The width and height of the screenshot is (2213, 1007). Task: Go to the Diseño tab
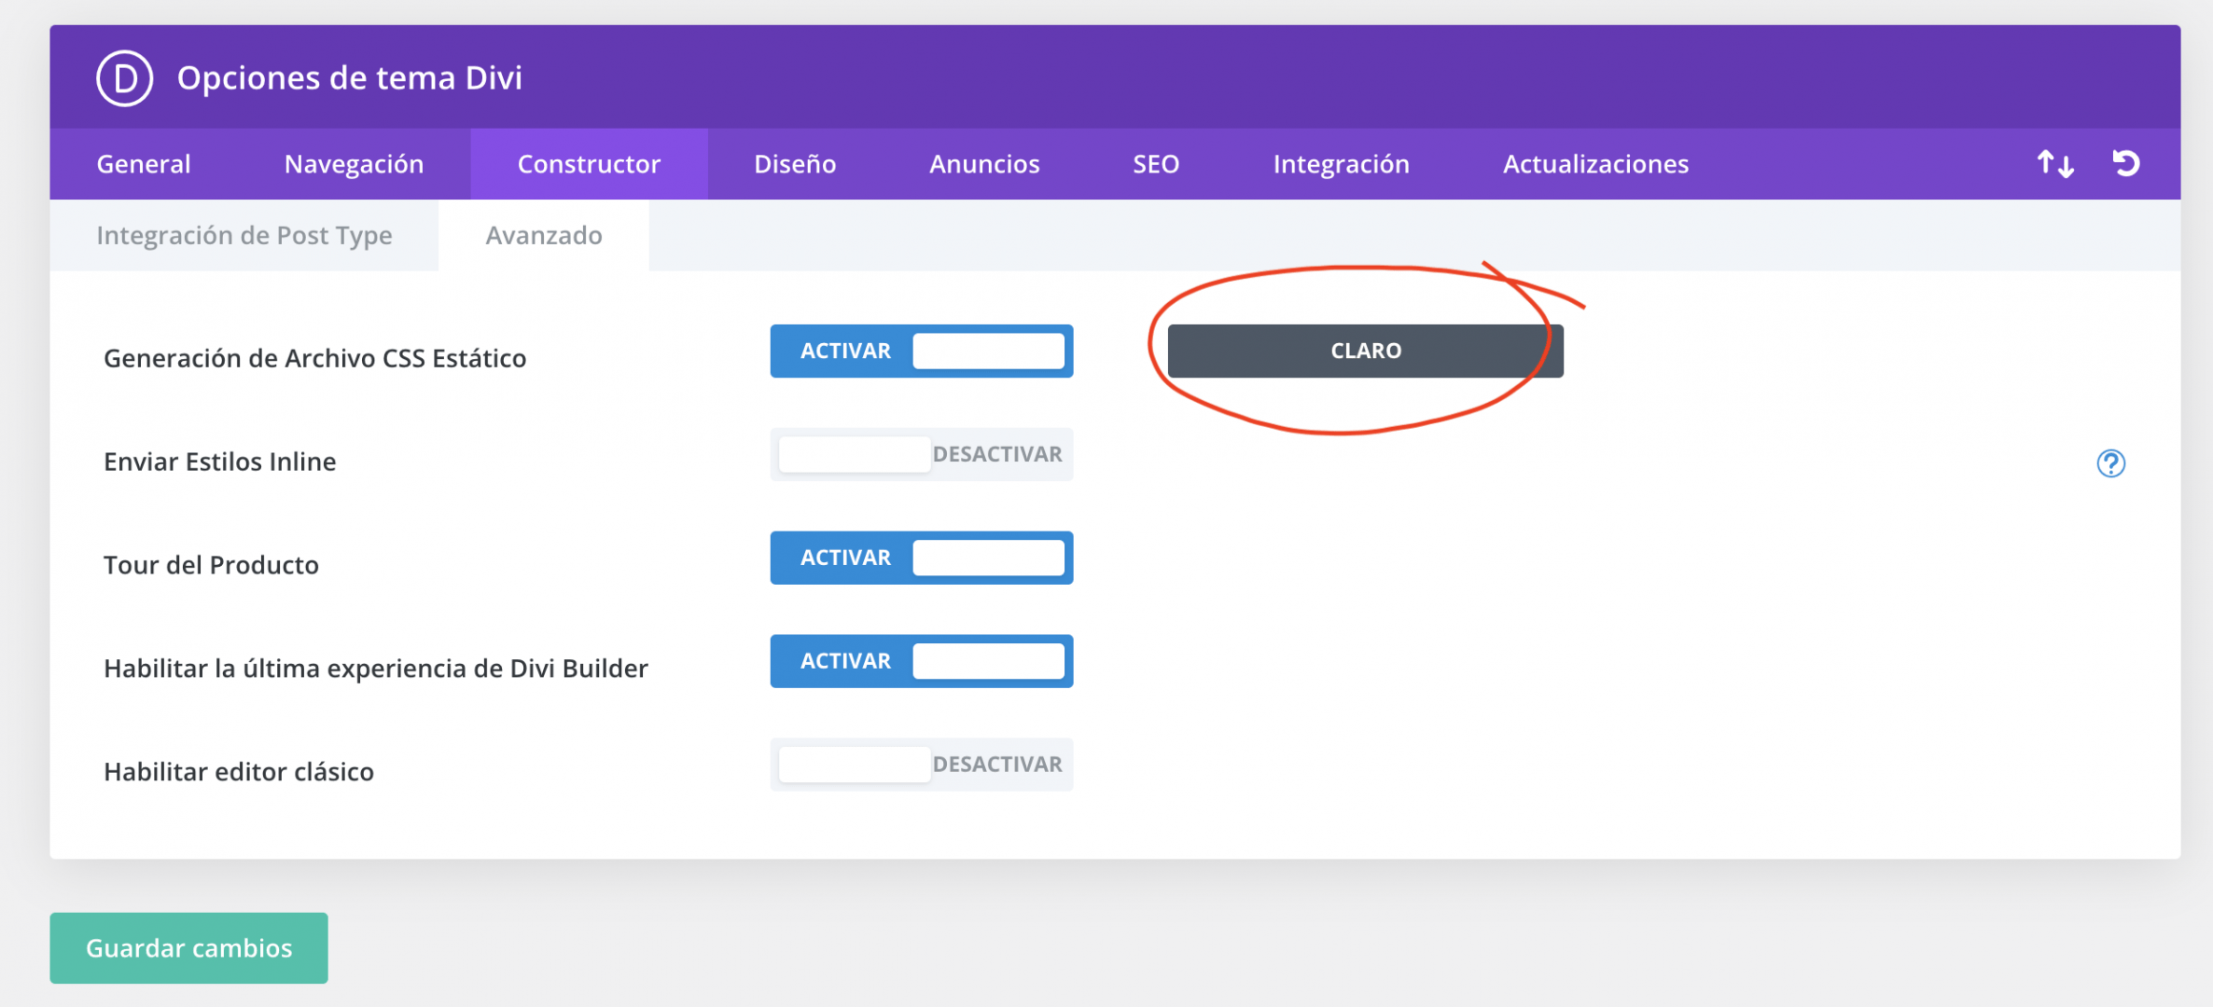pyautogui.click(x=795, y=164)
